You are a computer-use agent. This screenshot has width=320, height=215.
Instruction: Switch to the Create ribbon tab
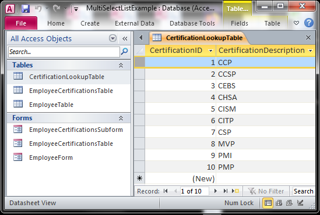coord(90,23)
